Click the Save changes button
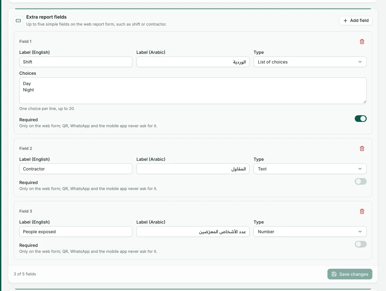 350,274
